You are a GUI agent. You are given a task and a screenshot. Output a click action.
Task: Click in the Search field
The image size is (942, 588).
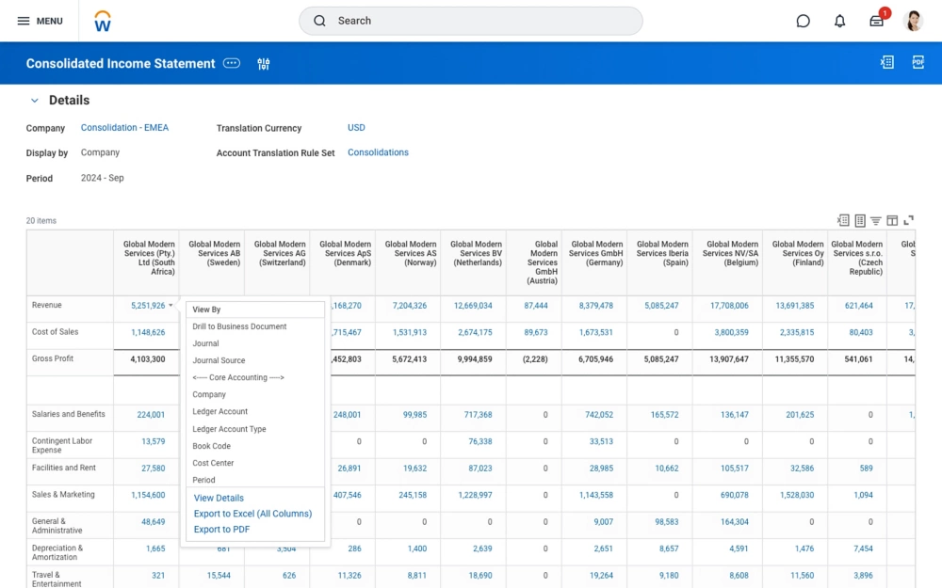tap(470, 21)
